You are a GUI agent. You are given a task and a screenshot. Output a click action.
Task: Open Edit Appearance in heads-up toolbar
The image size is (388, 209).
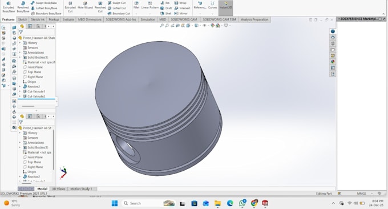pyautogui.click(x=212, y=26)
